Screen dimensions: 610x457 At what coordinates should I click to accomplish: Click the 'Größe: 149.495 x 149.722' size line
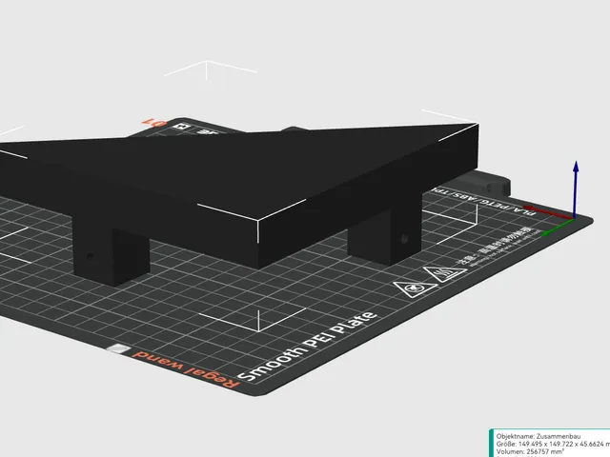[x=553, y=444]
